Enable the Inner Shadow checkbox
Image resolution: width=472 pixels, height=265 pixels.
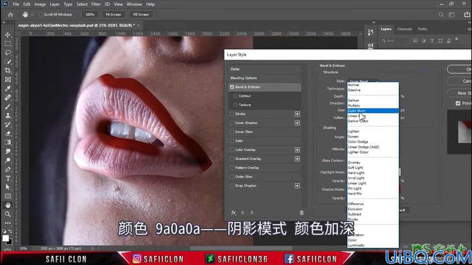point(232,123)
